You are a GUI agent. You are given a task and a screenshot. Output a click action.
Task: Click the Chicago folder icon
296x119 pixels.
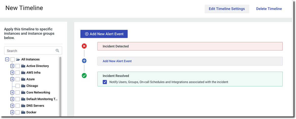(x=23, y=86)
